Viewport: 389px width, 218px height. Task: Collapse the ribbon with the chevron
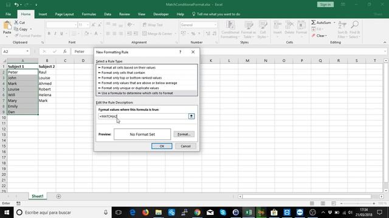click(385, 42)
